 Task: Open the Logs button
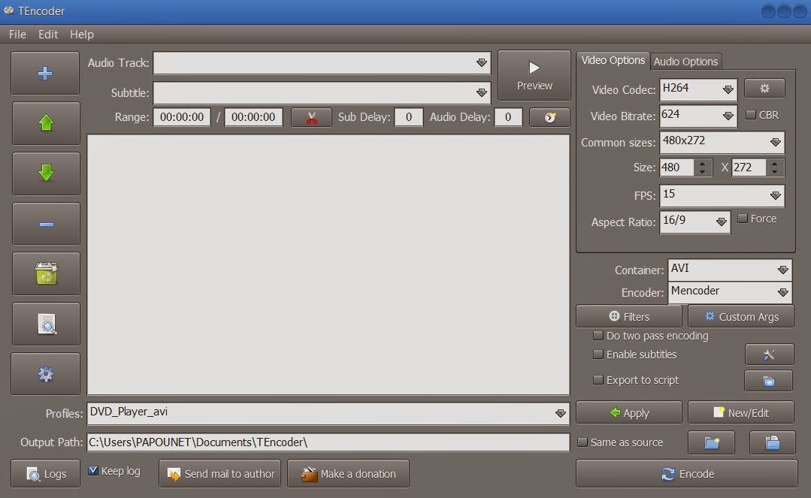(46, 474)
